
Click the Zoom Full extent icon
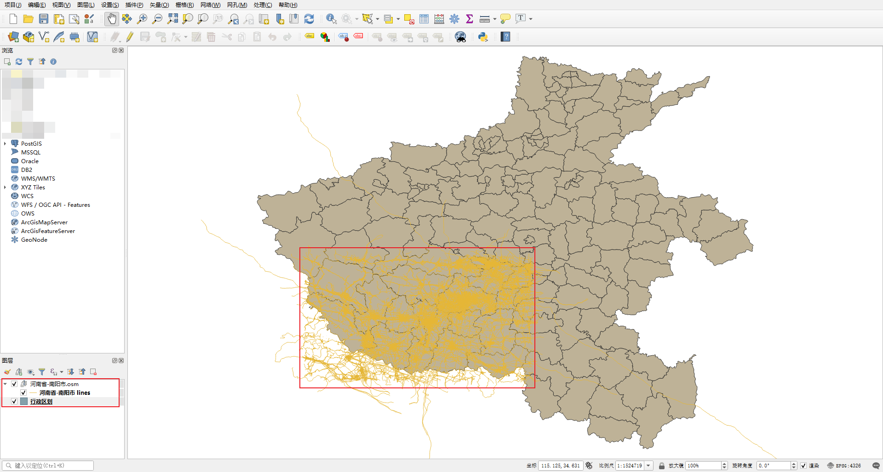pos(172,19)
